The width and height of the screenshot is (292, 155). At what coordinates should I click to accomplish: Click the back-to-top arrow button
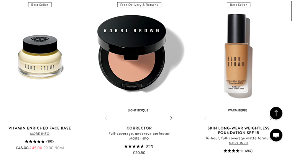(276, 113)
